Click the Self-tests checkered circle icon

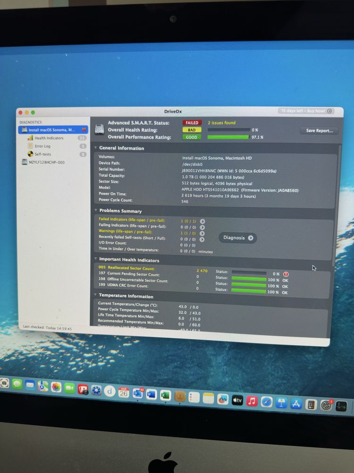click(x=30, y=154)
